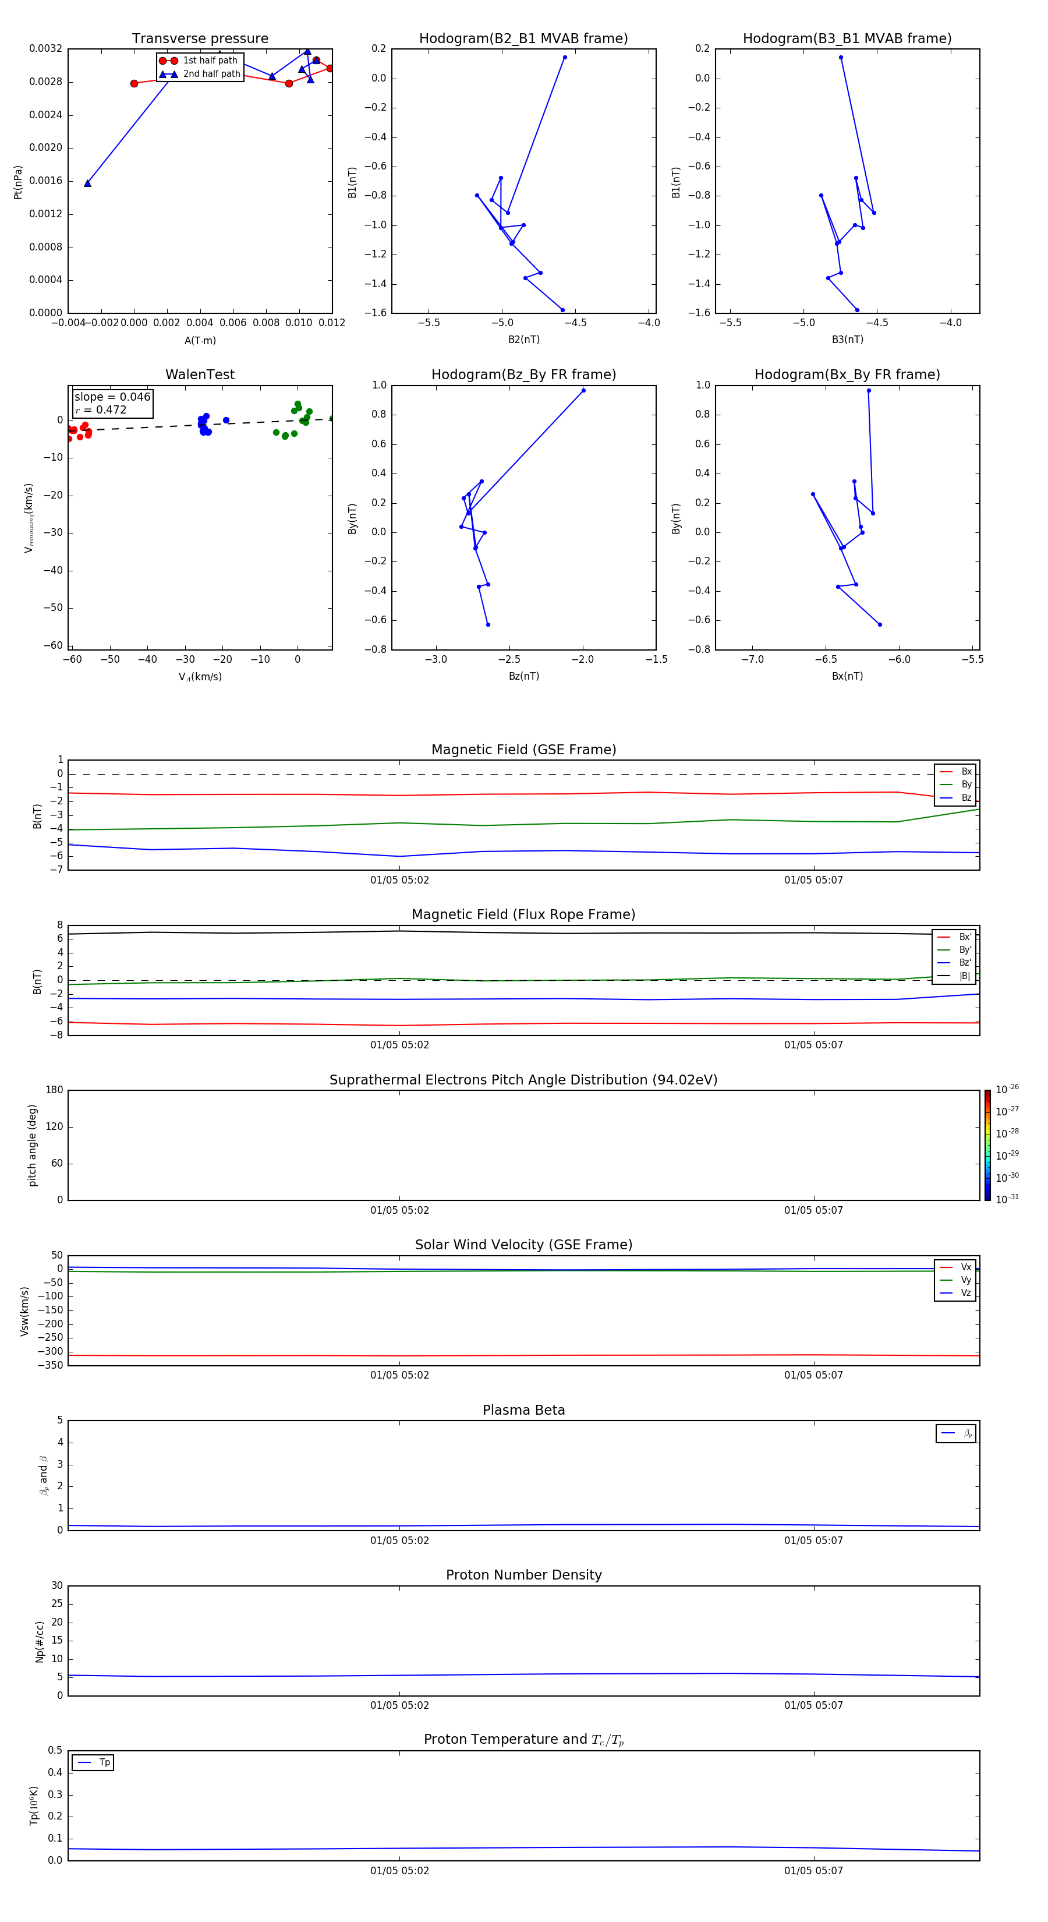This screenshot has width=1048, height=1922.
Task: Click the 'Magnetic Field (GSE Frame)' title
Action: point(523,749)
